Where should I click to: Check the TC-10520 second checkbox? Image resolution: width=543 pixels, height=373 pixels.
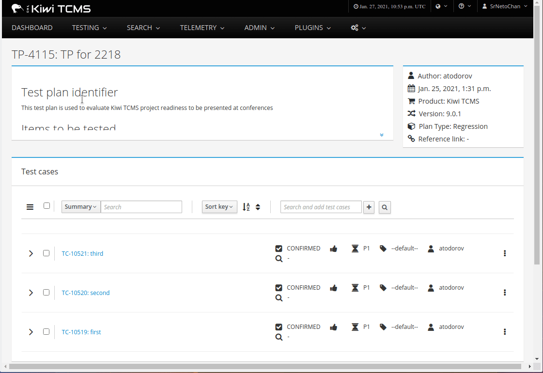tap(47, 292)
